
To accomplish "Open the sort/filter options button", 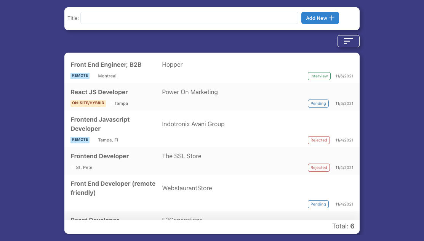I will (x=348, y=41).
